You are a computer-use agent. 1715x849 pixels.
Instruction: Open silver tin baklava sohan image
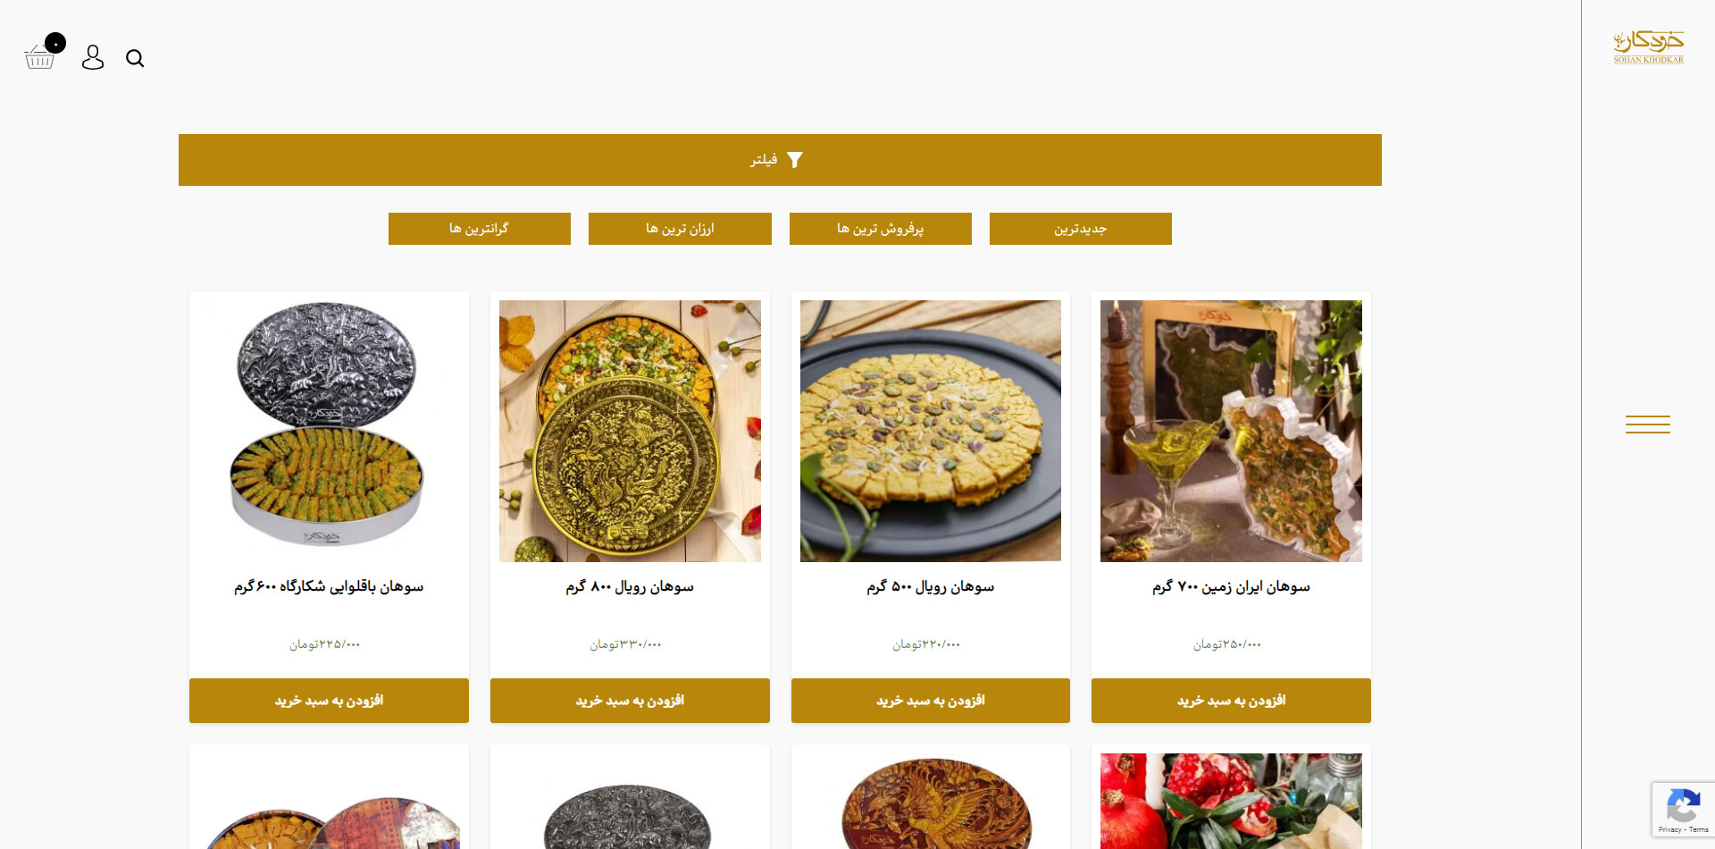click(x=329, y=424)
